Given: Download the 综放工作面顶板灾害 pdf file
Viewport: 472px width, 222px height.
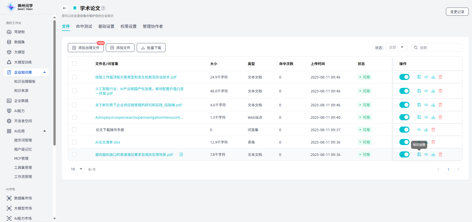Looking at the screenshot, I should coord(433,77).
